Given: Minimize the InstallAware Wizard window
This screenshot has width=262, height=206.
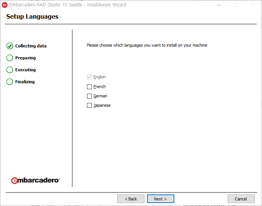Looking at the screenshot, I should click(x=219, y=5).
